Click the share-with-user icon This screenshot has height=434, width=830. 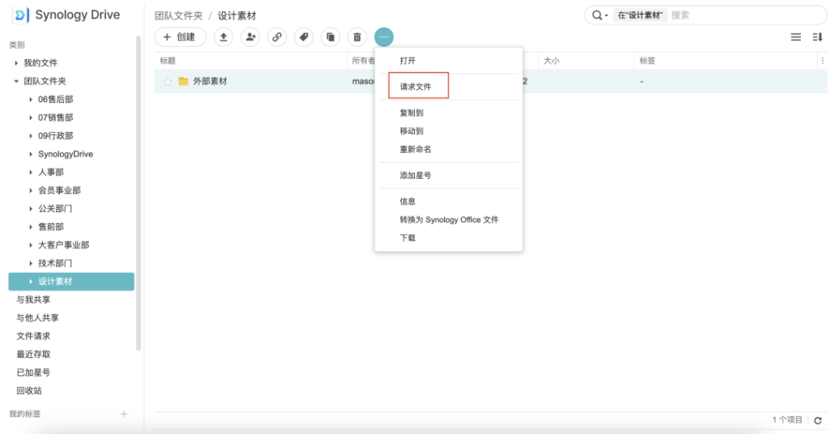(250, 37)
